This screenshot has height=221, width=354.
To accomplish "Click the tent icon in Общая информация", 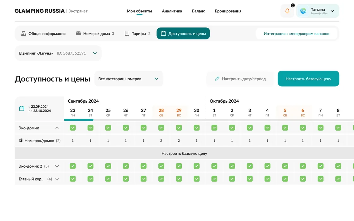I will (23, 33).
